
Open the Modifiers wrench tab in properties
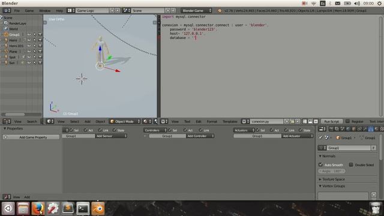(x=365, y=129)
